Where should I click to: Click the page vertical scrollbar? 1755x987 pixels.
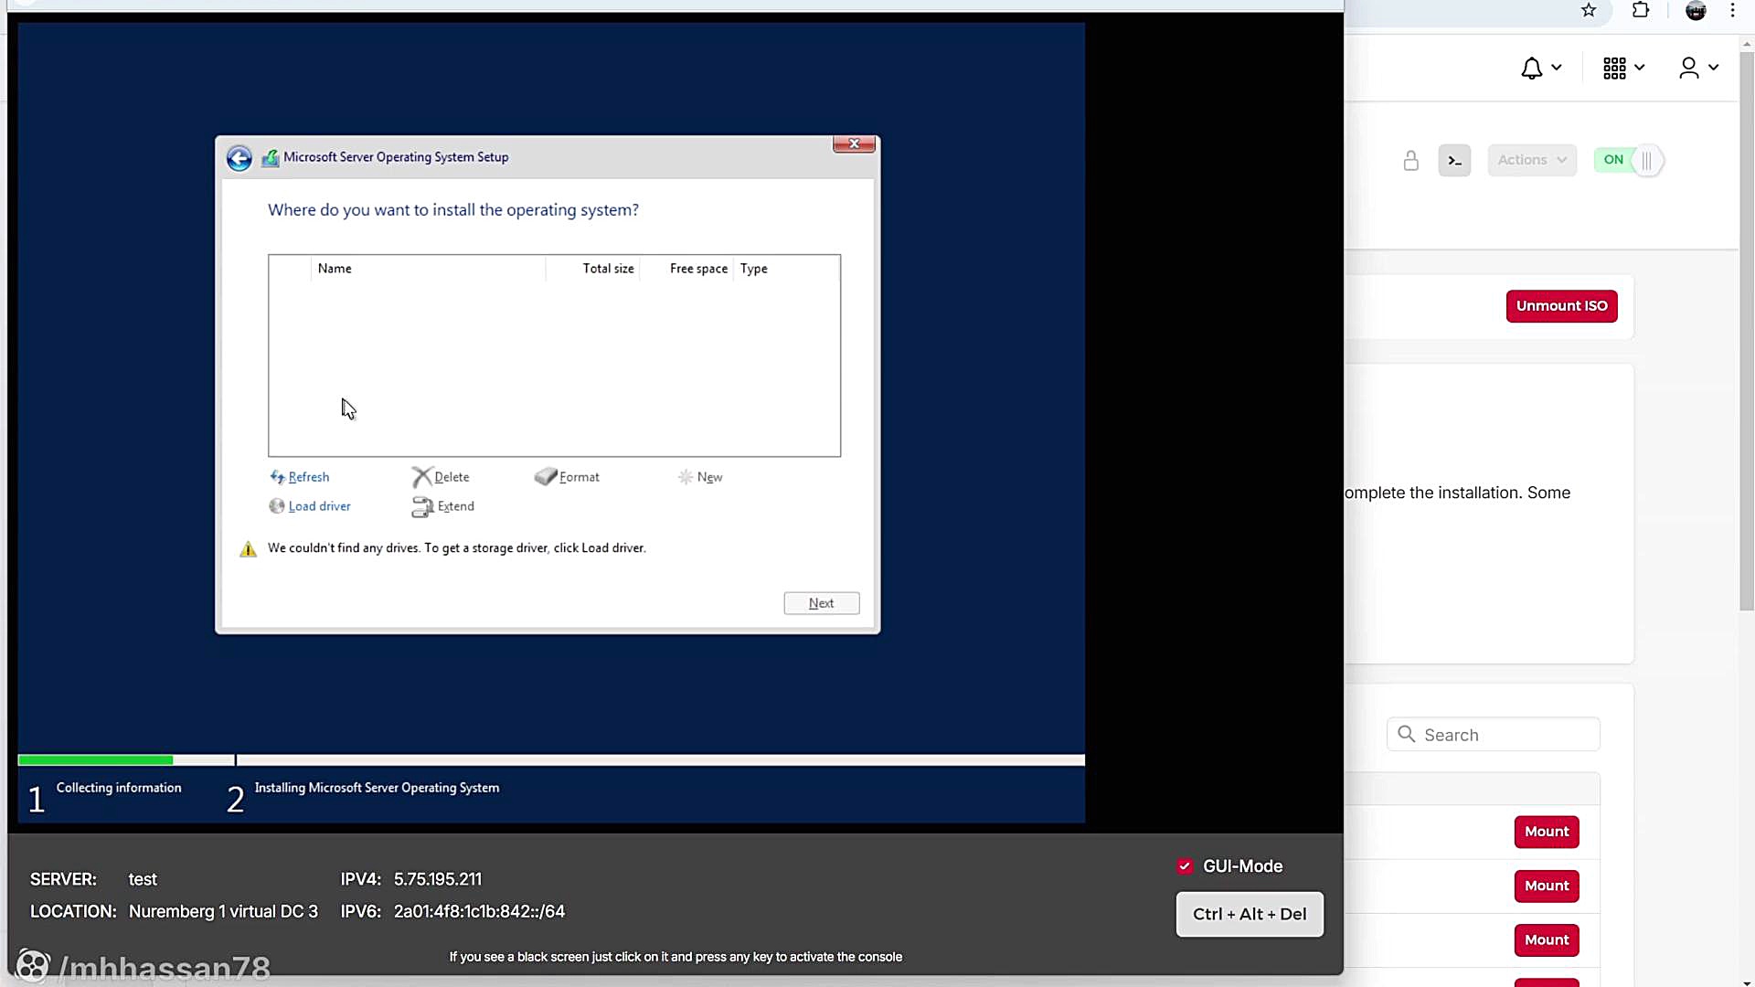tap(1747, 331)
